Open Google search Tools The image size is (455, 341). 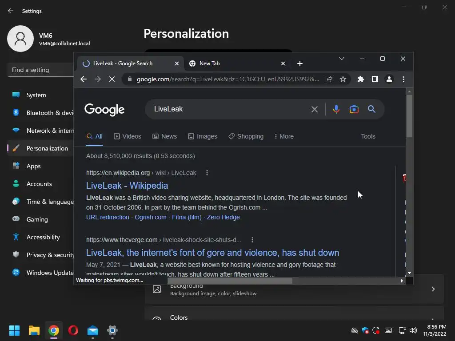(368, 136)
